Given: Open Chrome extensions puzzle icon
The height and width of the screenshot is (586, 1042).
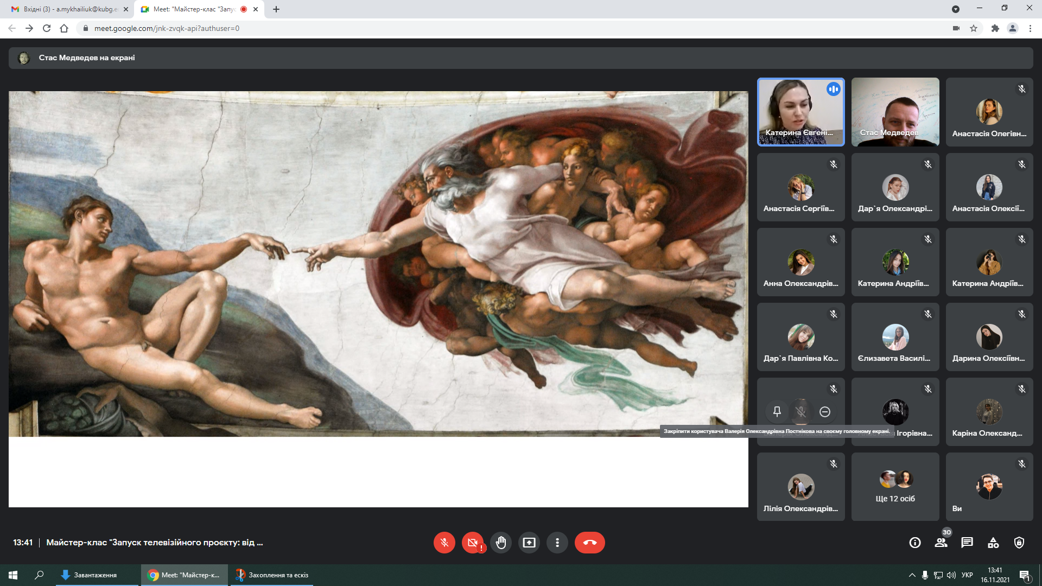Looking at the screenshot, I should 995,28.
